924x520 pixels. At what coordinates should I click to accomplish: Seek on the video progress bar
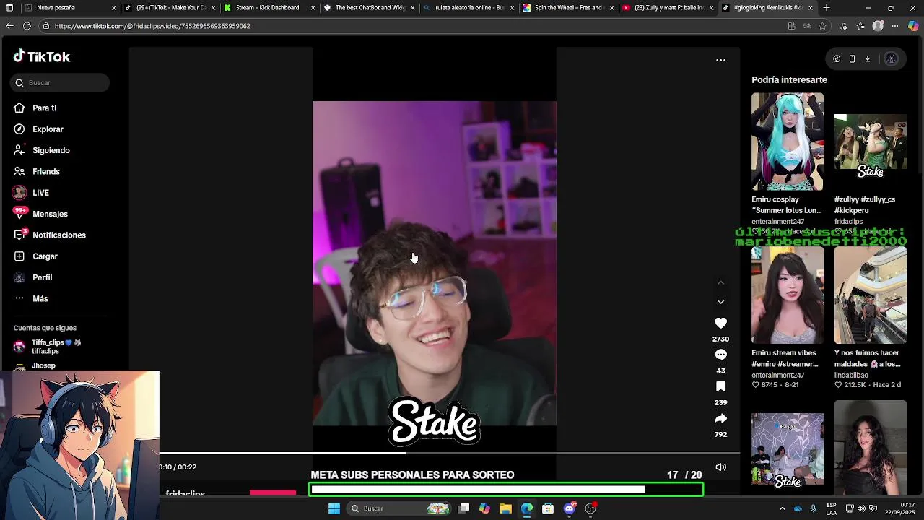(x=450, y=454)
